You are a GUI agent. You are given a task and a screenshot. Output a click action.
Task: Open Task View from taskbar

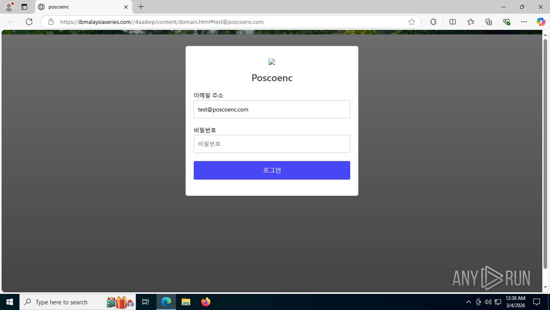pos(146,302)
